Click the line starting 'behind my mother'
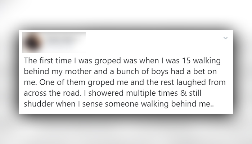 (120, 72)
